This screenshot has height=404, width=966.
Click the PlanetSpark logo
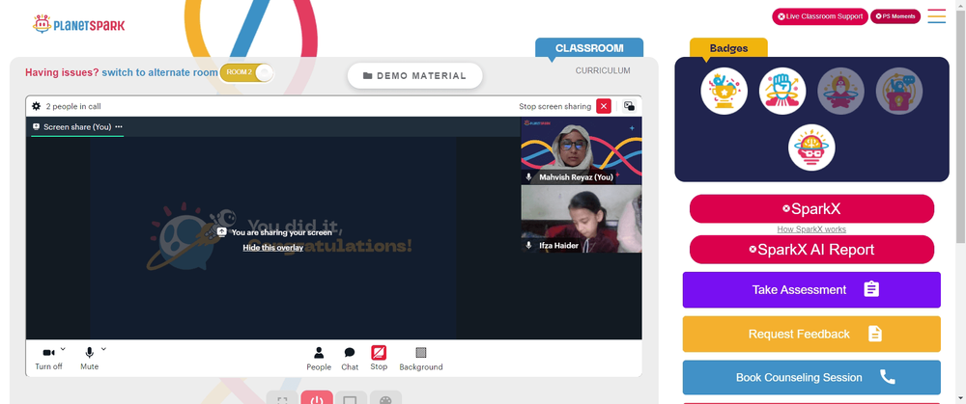[x=78, y=25]
